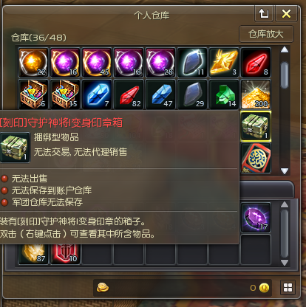Pick the treasure chest stack of 15
This screenshot has width=306, height=307.
click(x=65, y=94)
